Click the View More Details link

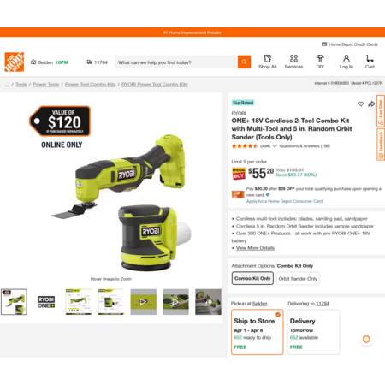click(255, 248)
